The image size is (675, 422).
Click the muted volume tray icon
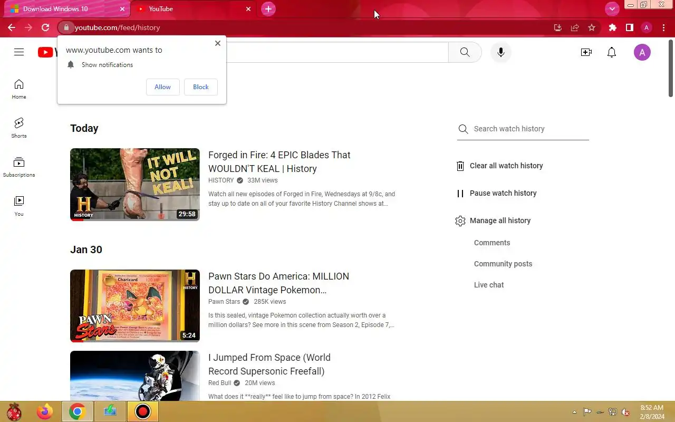point(625,412)
